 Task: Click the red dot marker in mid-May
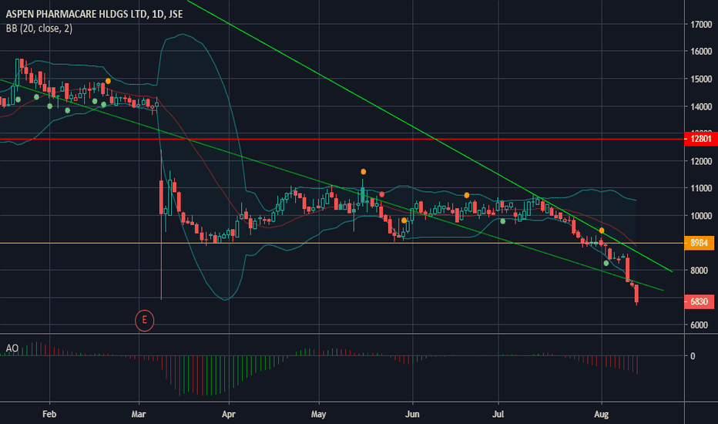pos(382,194)
